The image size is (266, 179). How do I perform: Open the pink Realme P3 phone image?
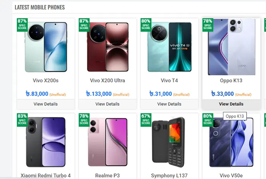click(108, 142)
